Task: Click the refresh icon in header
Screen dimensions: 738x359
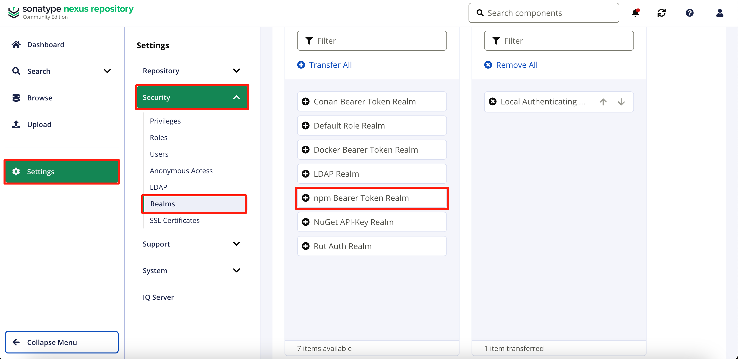Action: [661, 13]
